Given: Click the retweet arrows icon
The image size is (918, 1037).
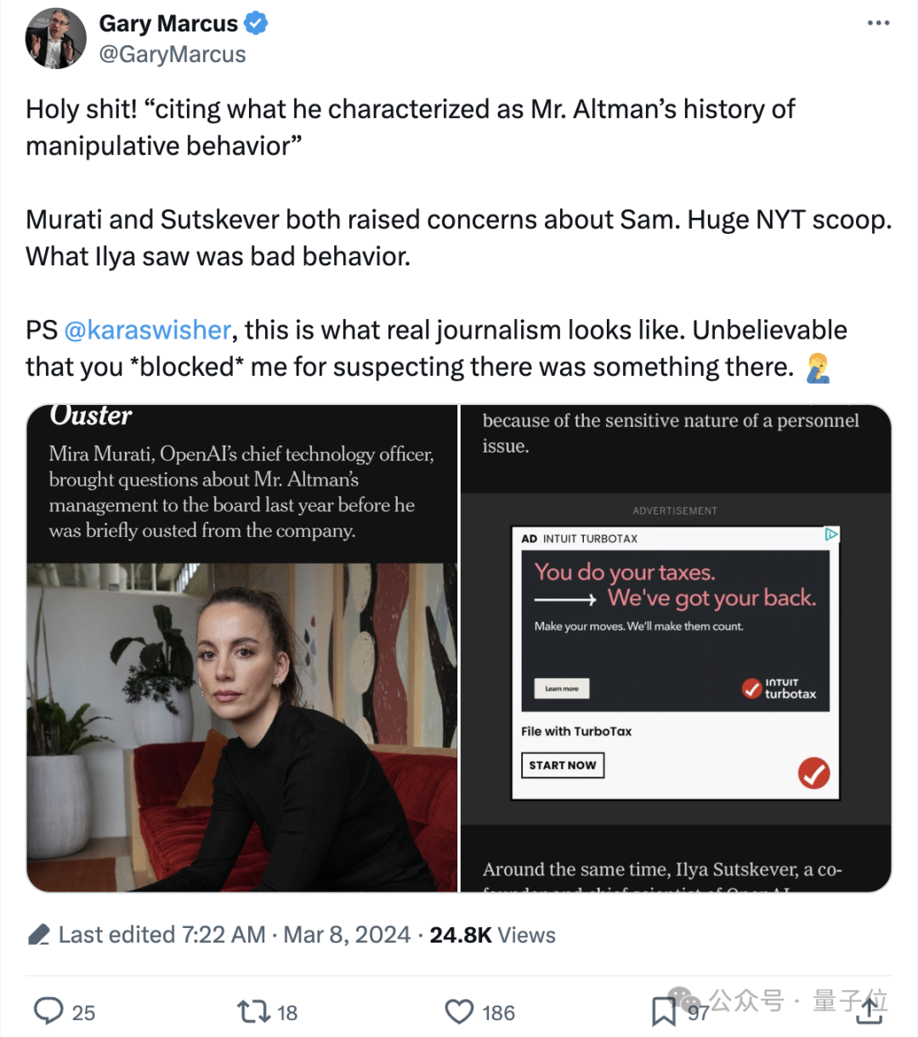Looking at the screenshot, I should [x=252, y=1011].
